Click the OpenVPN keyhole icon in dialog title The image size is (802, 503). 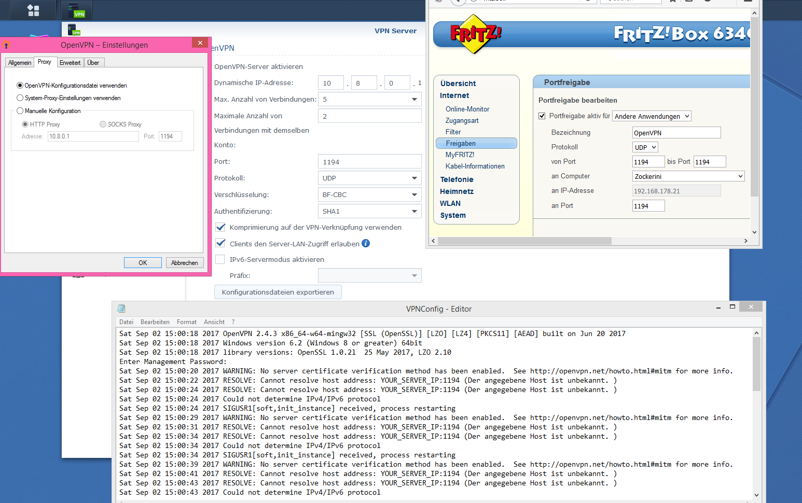point(7,45)
